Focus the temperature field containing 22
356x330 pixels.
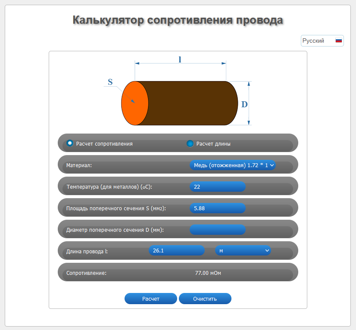pos(218,187)
